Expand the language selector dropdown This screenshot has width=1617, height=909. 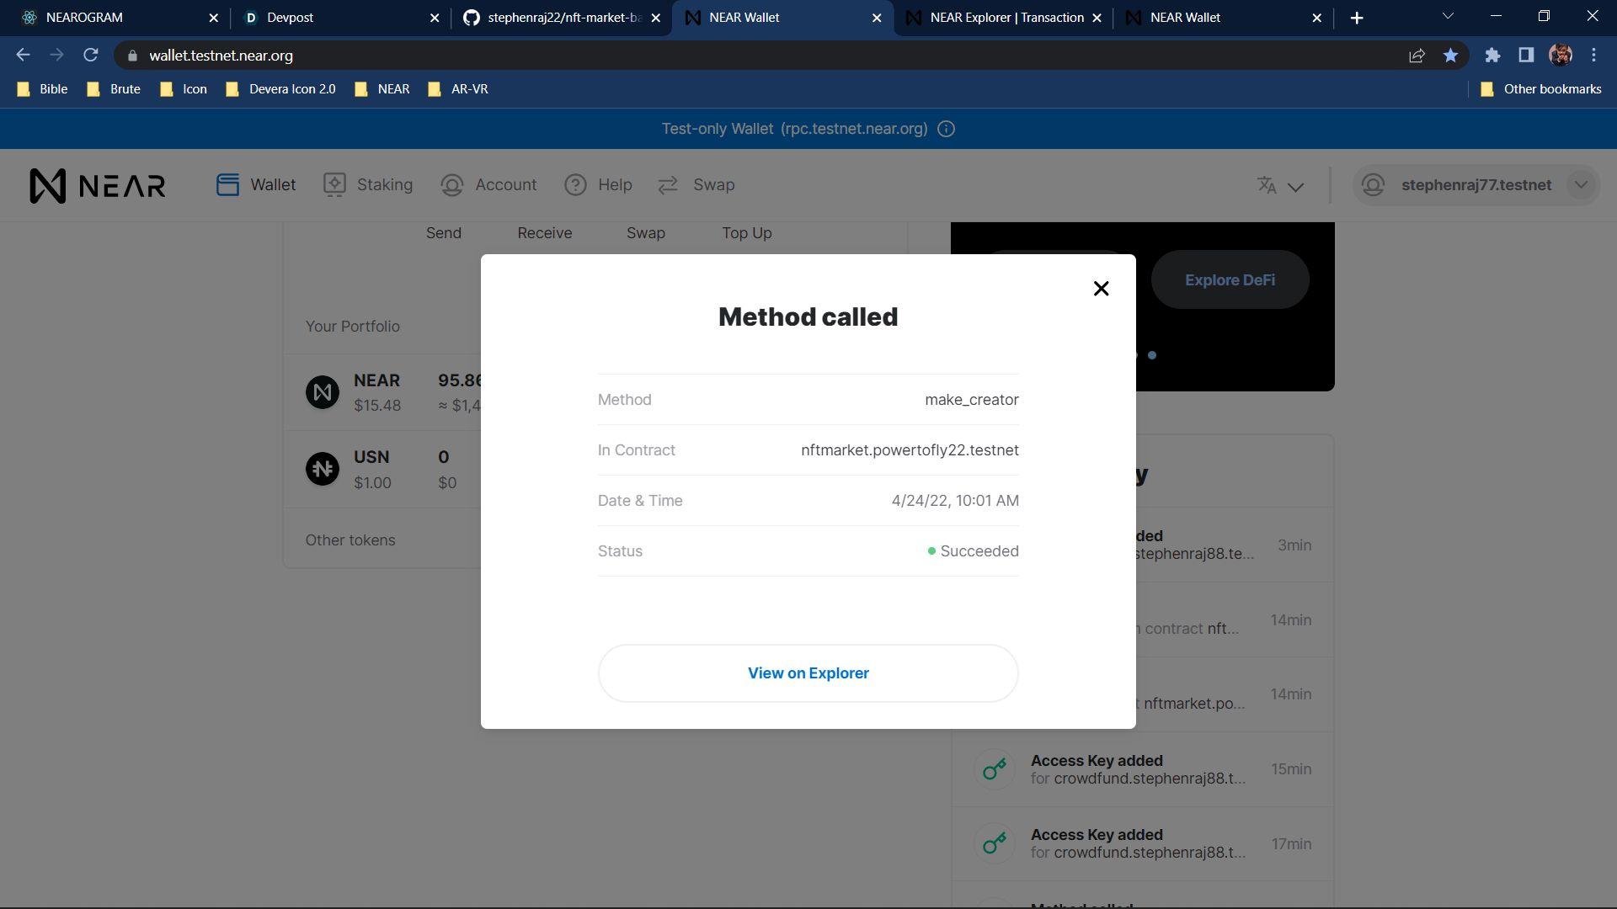pos(1280,186)
